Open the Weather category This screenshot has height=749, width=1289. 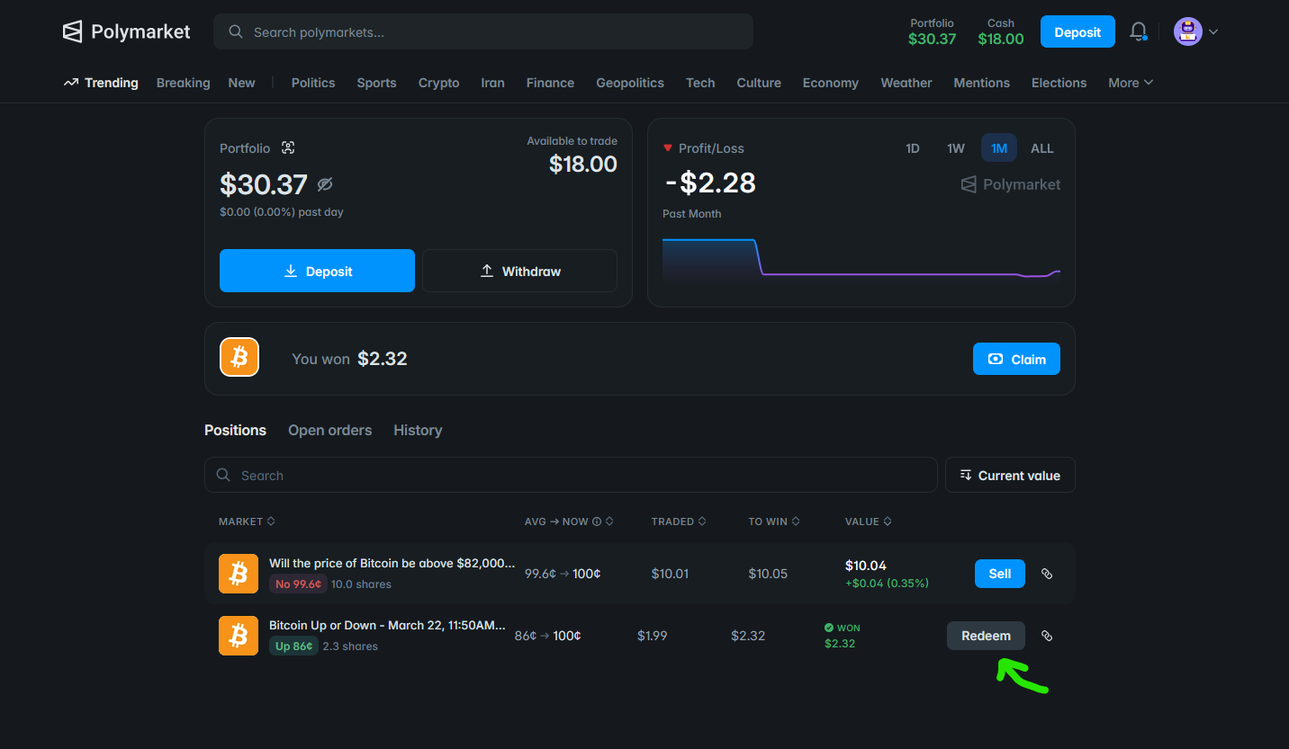point(906,83)
